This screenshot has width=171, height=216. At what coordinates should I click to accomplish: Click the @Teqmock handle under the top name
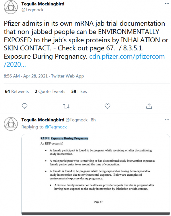[x=33, y=10]
